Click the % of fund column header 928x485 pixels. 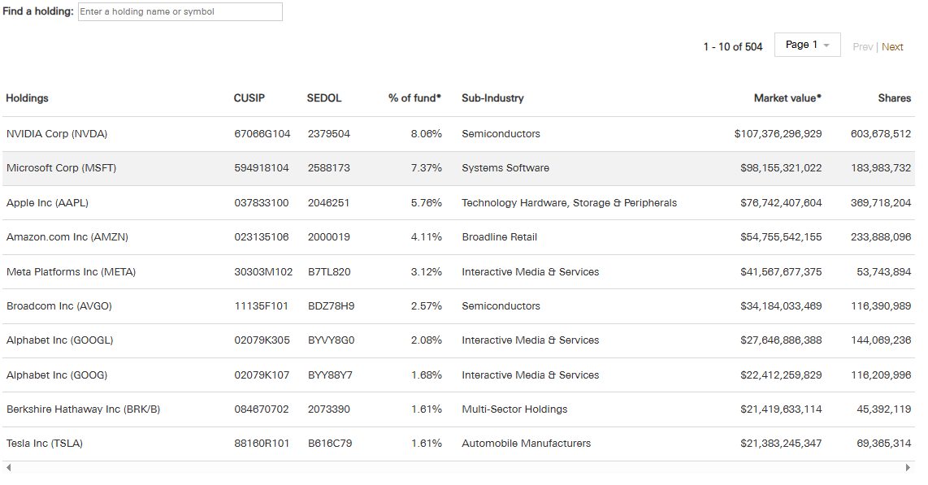click(414, 98)
